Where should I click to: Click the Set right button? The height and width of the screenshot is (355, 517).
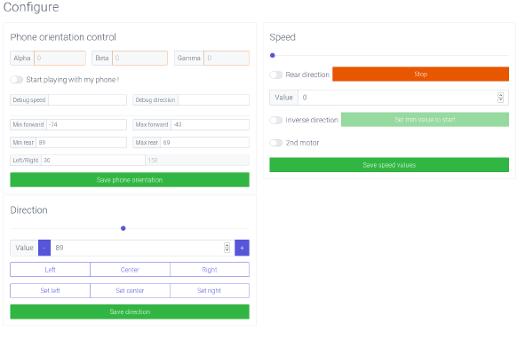210,290
